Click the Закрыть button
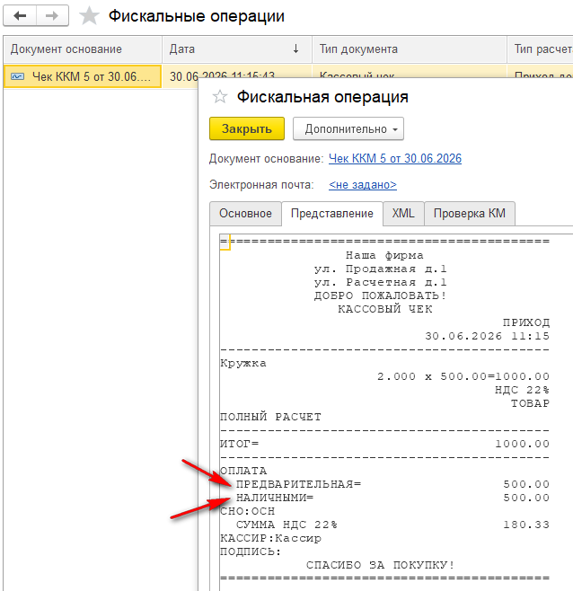 point(247,128)
